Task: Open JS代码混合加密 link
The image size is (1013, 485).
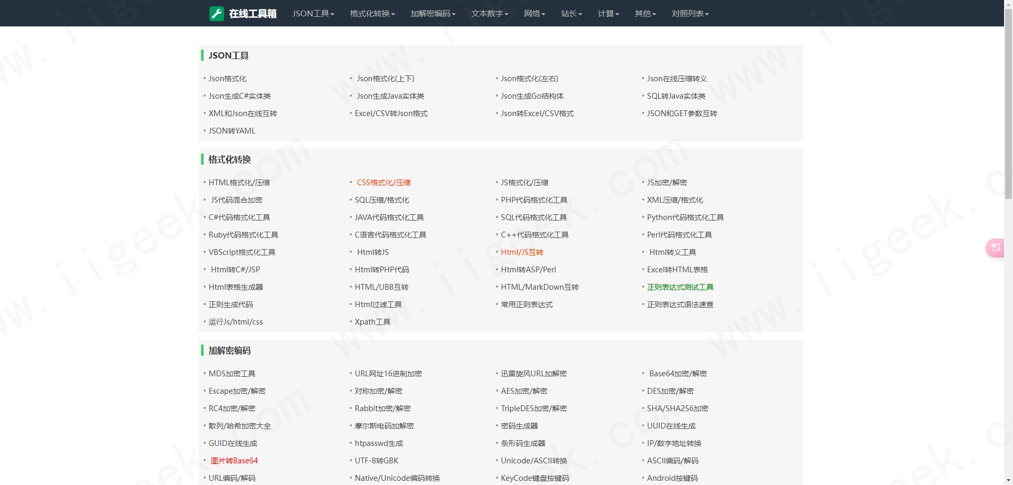Action: pos(236,200)
